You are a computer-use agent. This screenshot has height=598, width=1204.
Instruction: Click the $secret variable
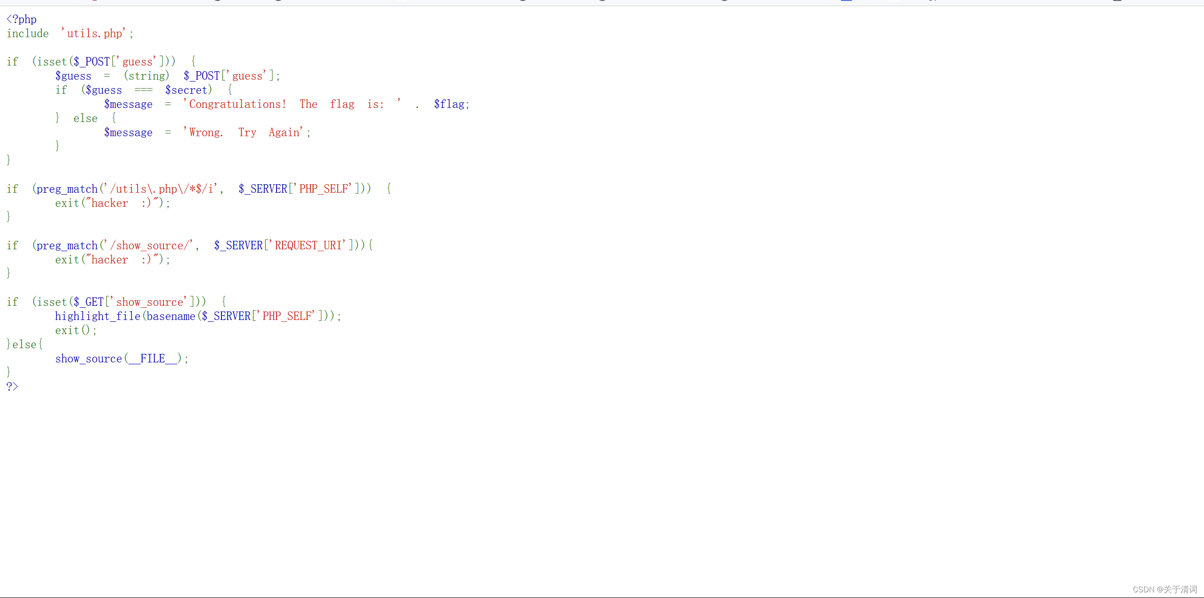[186, 90]
